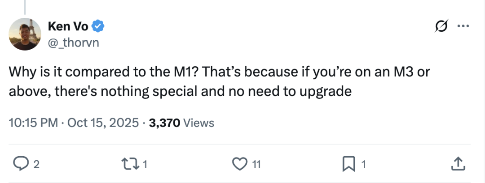485x183 pixels.
Task: Click the Ken Vo display name
Action: tap(68, 27)
